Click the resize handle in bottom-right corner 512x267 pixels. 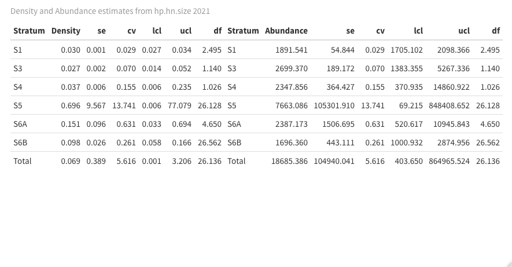(509, 264)
